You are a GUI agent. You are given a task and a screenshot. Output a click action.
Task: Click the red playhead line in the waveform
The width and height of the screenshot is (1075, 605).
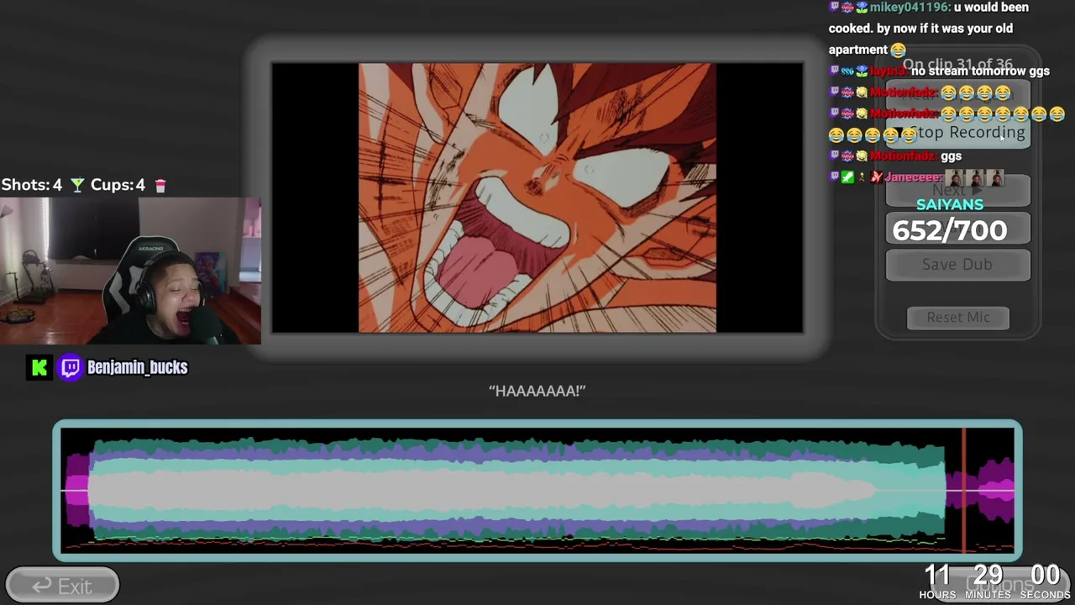(x=964, y=490)
